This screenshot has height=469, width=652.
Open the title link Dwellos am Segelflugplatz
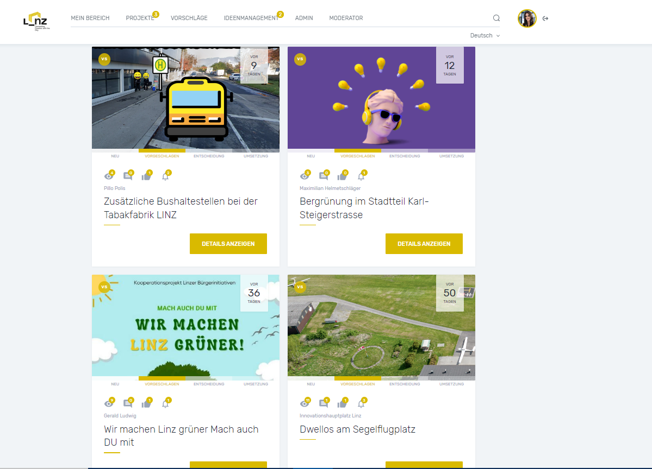pos(357,429)
